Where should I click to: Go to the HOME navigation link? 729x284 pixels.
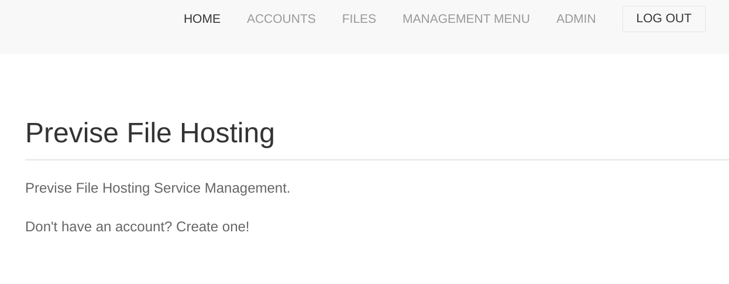pos(202,19)
